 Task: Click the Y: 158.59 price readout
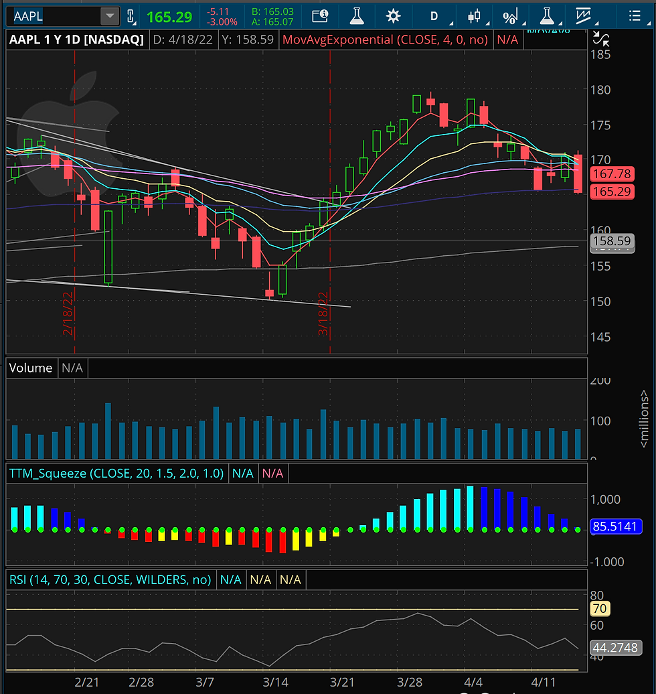248,40
